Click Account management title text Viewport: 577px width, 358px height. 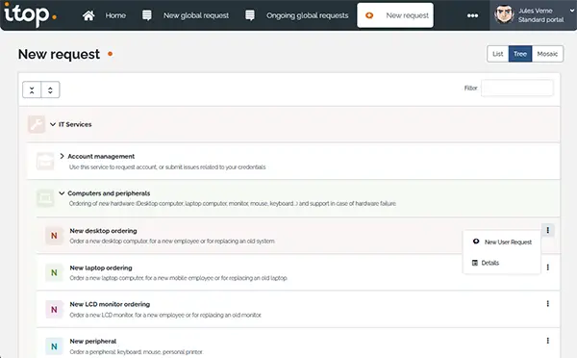[x=101, y=156]
